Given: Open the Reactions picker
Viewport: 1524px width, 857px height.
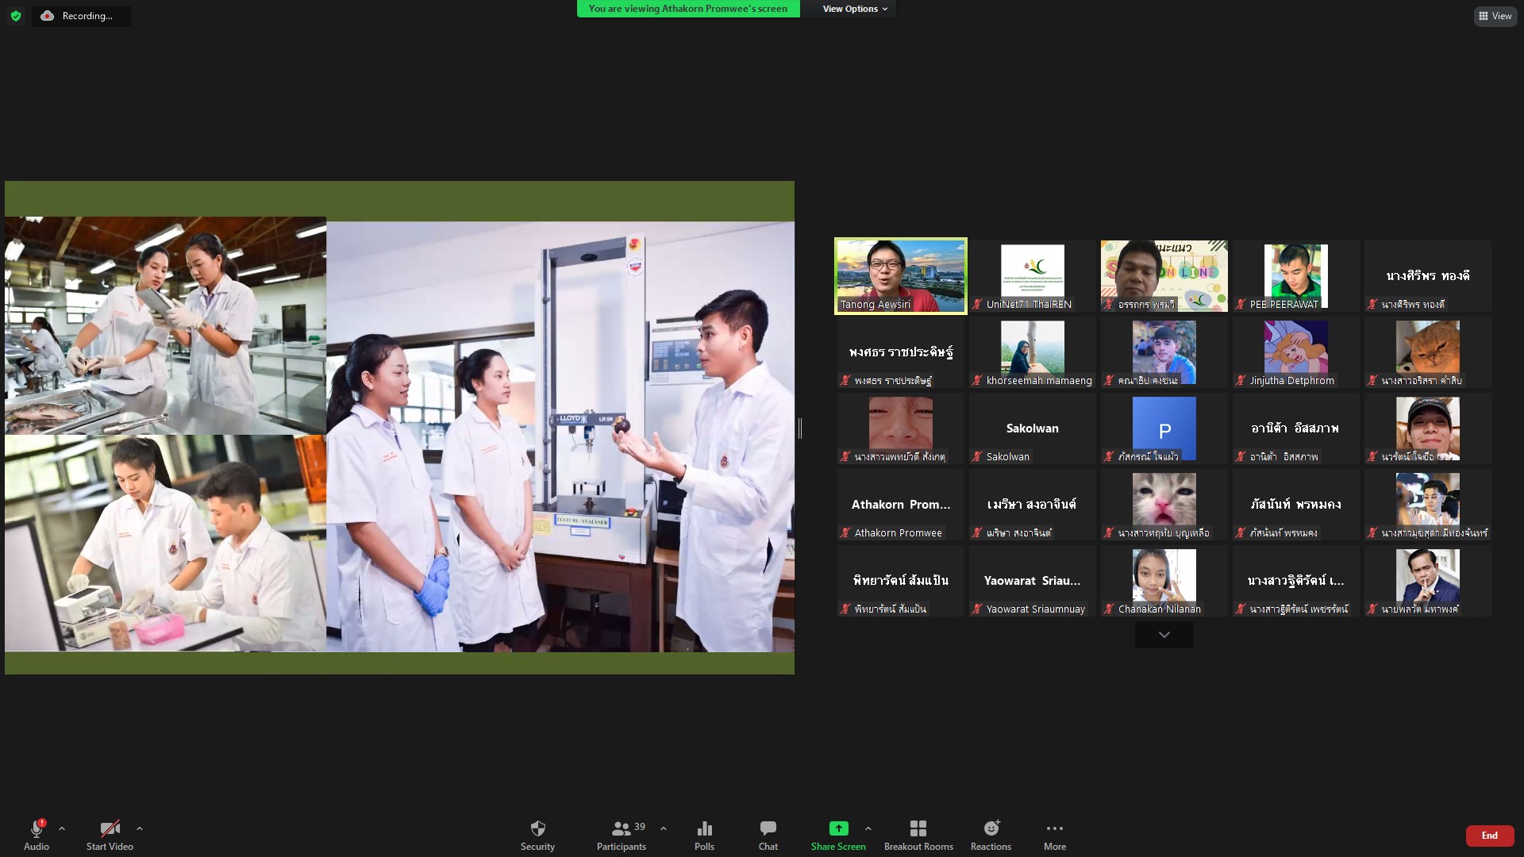Looking at the screenshot, I should (x=991, y=835).
